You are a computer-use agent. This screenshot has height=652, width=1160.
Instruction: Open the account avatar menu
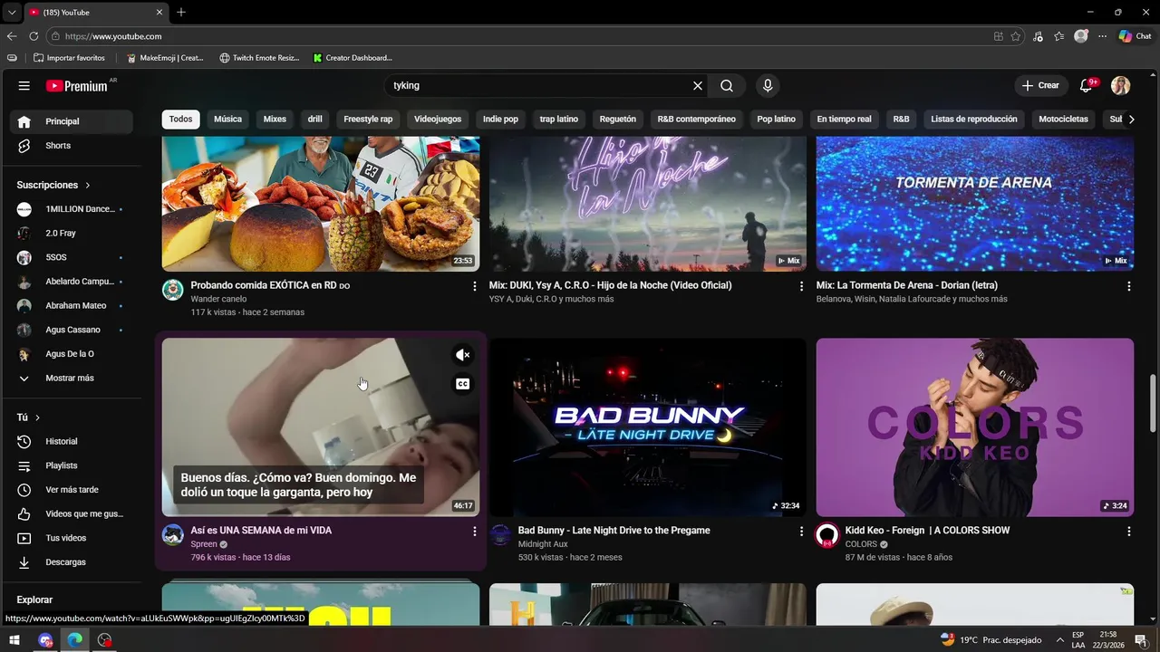click(x=1121, y=85)
